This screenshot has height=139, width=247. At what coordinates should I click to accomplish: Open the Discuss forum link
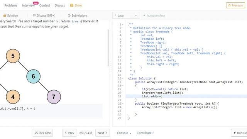click(x=60, y=5)
